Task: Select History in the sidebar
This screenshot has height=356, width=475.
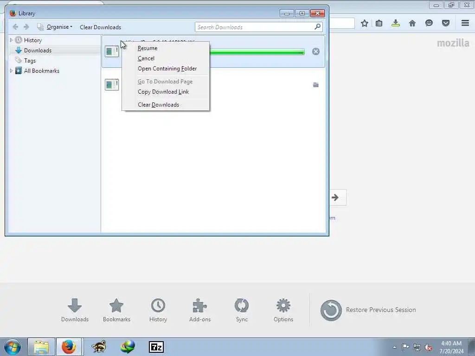Action: click(x=33, y=40)
